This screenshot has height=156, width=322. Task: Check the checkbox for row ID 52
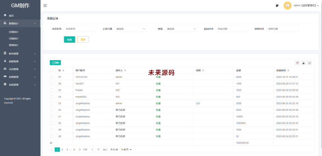(52, 110)
